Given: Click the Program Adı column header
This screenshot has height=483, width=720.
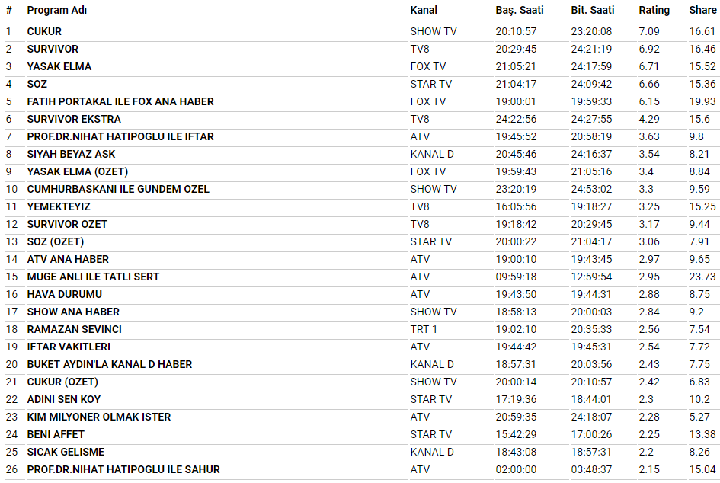Looking at the screenshot, I should click(57, 10).
